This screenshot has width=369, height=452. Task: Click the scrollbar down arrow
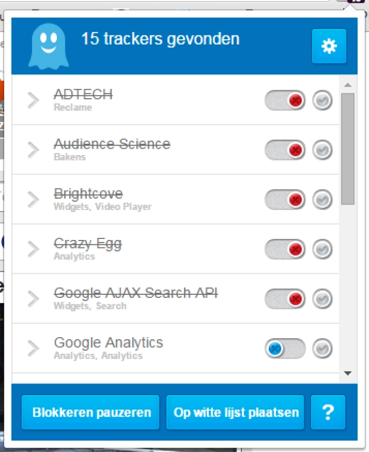348,373
